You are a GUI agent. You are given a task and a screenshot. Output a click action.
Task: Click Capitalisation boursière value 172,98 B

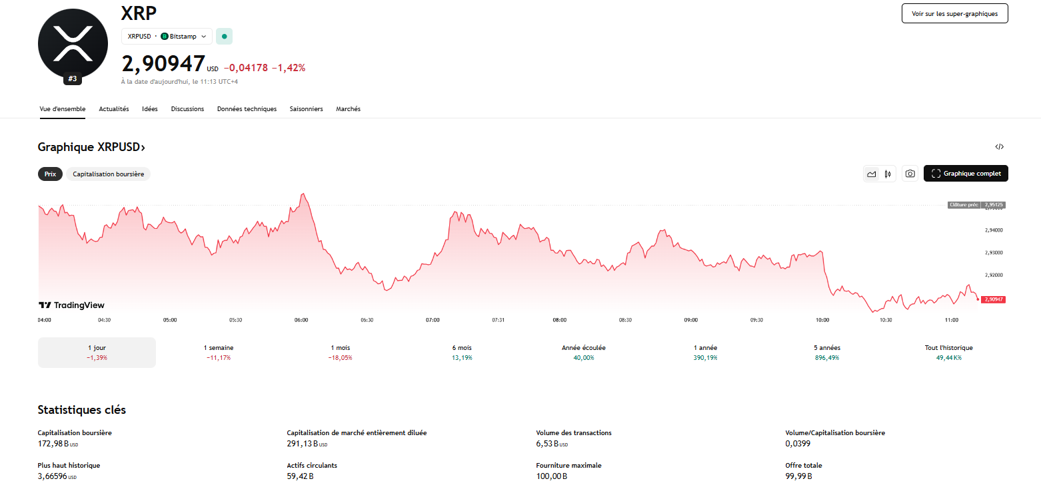58,444
